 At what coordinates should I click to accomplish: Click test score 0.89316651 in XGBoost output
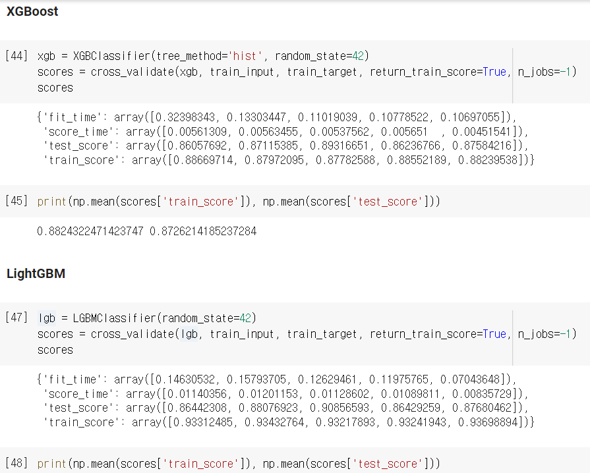coord(339,146)
